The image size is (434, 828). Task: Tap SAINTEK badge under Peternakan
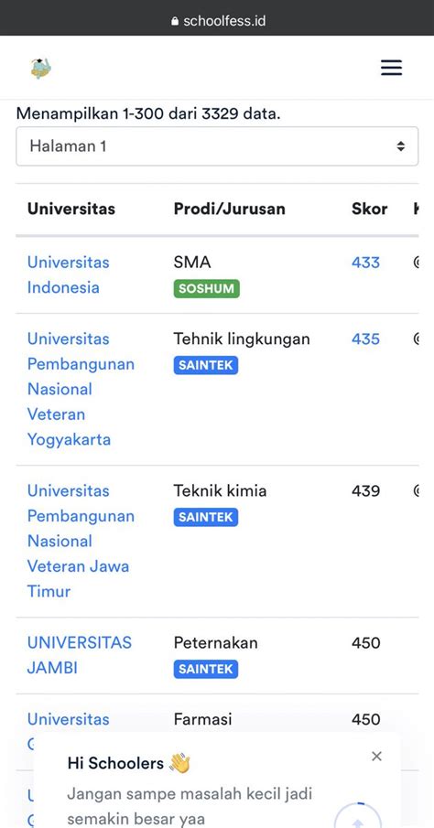[x=206, y=669]
